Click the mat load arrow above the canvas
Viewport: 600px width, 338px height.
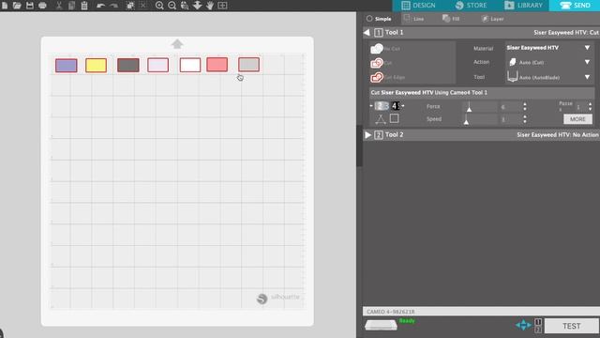(x=177, y=44)
